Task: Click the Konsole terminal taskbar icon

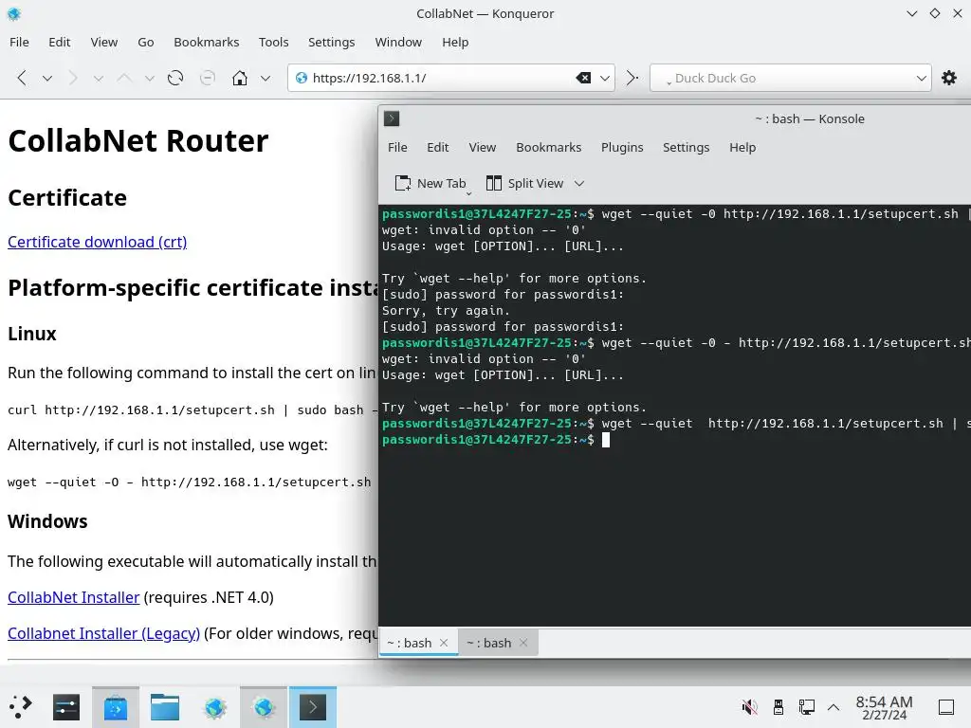Action: point(313,707)
